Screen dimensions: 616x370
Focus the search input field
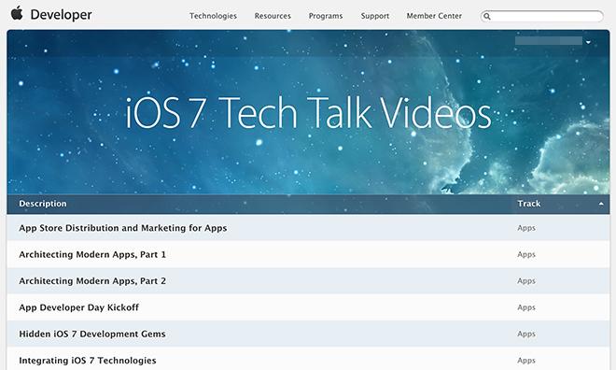[541, 16]
